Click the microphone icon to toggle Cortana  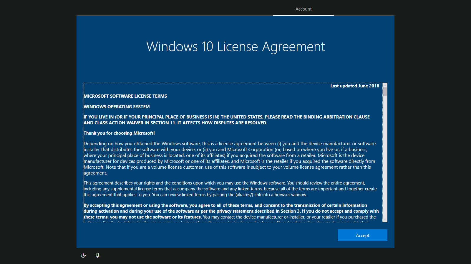coord(97,255)
